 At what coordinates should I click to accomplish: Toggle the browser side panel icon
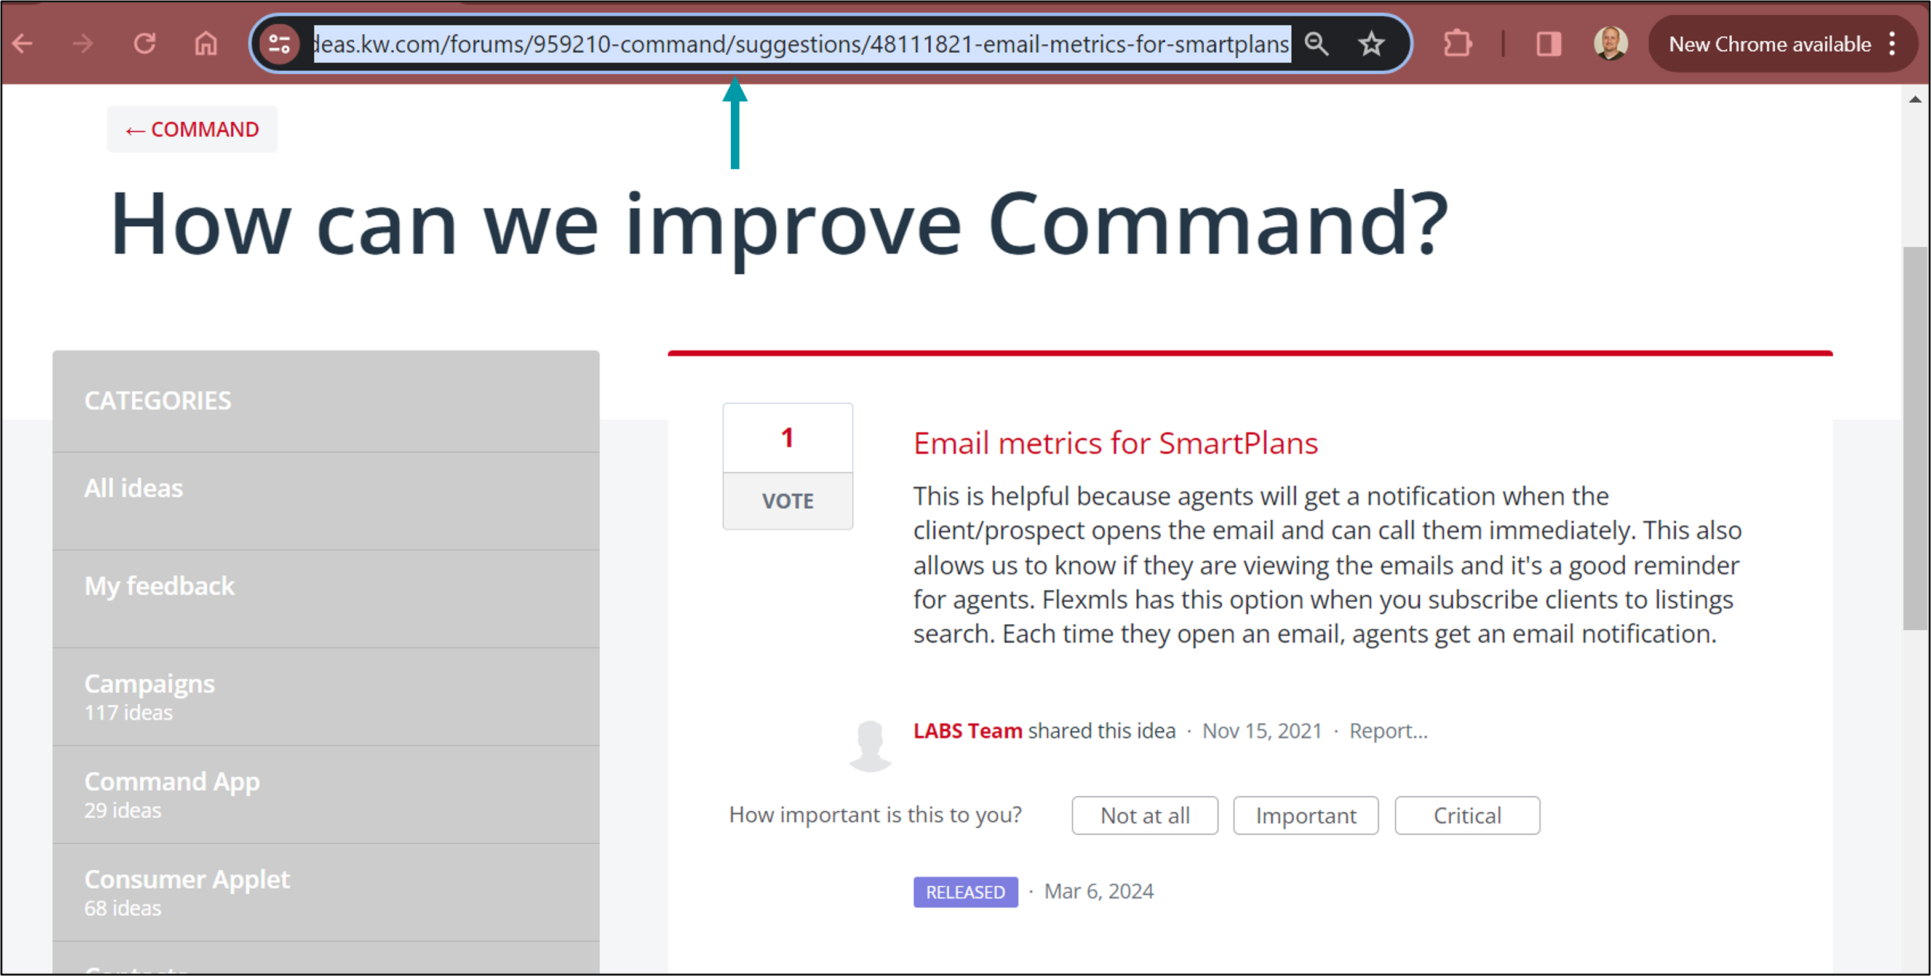tap(1548, 44)
